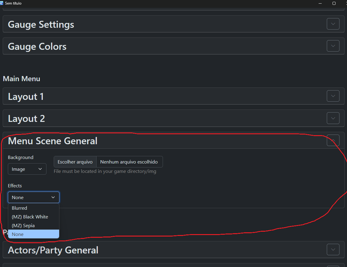Expand Actors/Party General chevron button
Image resolution: width=347 pixels, height=267 pixels.
(x=333, y=250)
